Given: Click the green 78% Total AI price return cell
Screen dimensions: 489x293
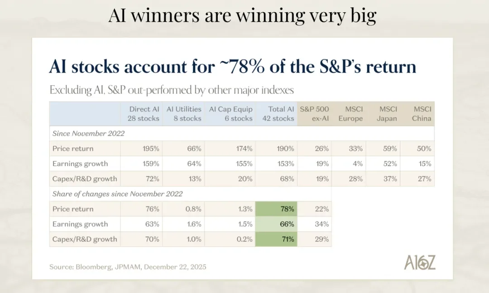Looking at the screenshot, I should (x=276, y=209).
